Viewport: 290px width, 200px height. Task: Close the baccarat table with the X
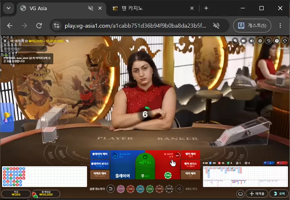[x=5, y=41]
